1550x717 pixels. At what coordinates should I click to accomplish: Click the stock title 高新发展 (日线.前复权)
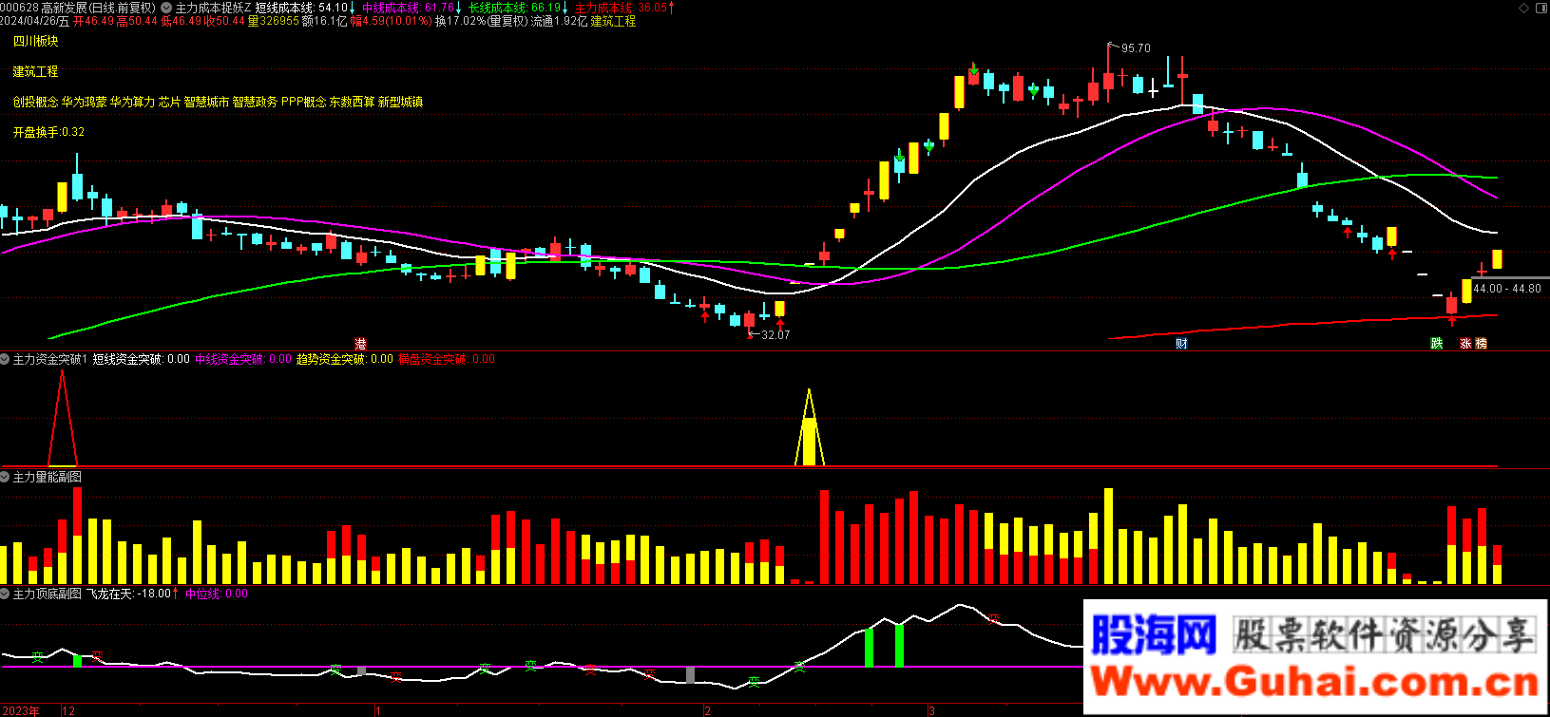coord(98,8)
